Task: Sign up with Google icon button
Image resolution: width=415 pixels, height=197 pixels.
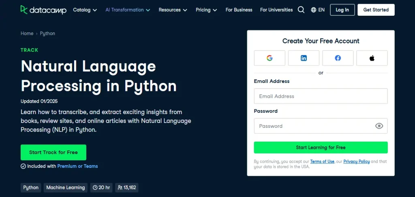Action: coord(270,58)
